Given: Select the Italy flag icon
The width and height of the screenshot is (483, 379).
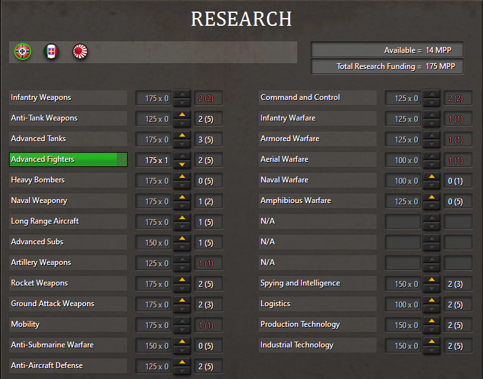Looking at the screenshot, I should pyautogui.click(x=51, y=52).
